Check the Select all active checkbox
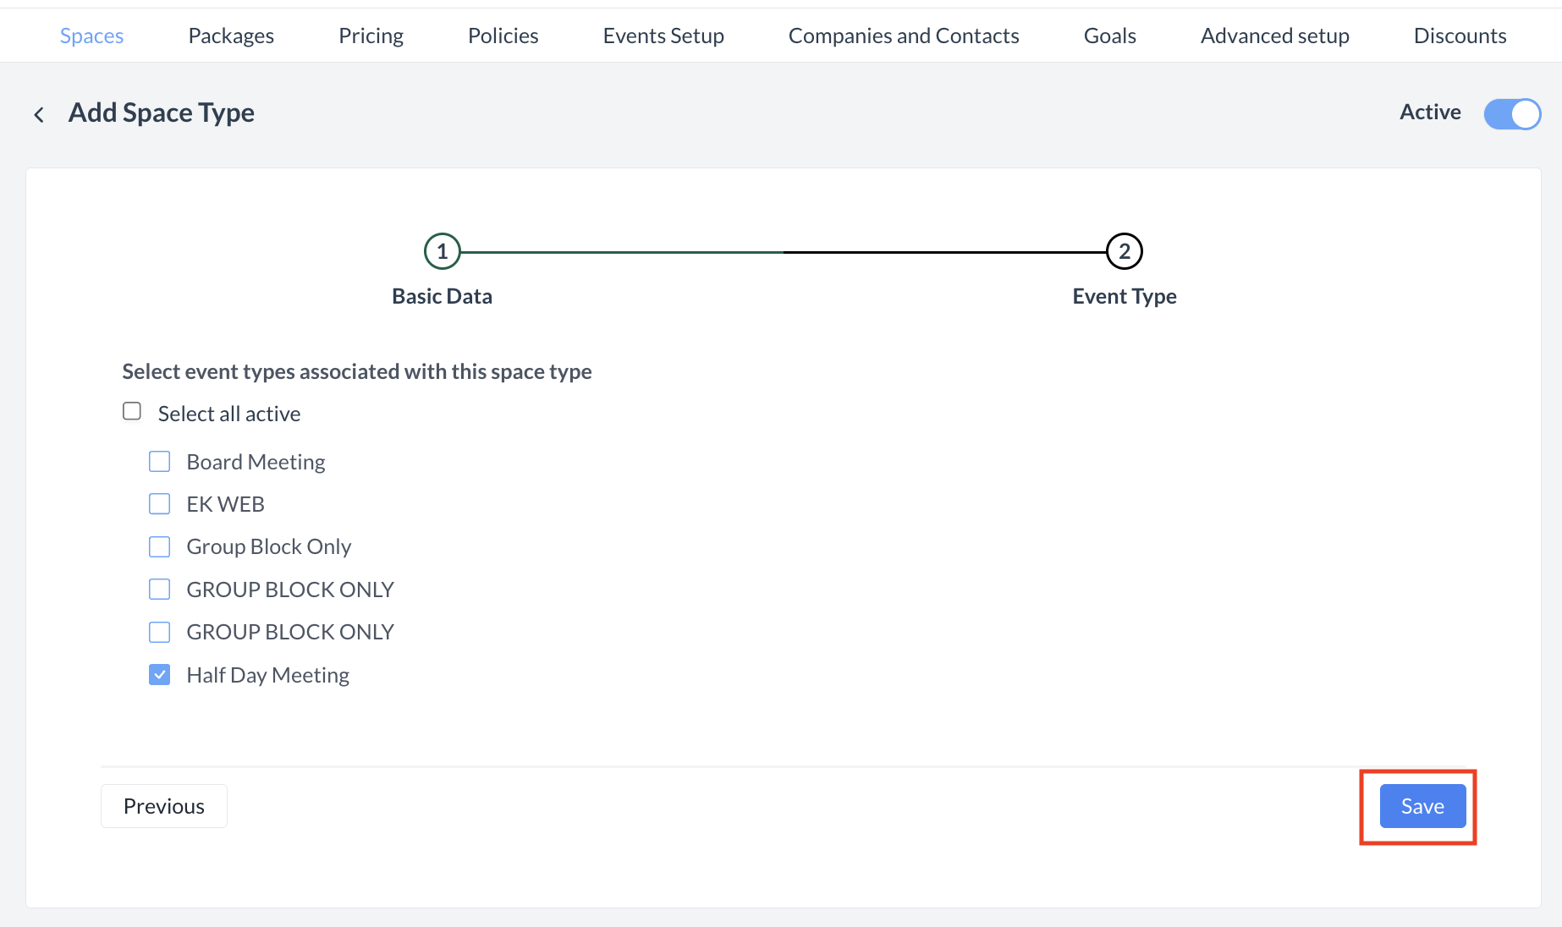The width and height of the screenshot is (1562, 927). (x=132, y=412)
